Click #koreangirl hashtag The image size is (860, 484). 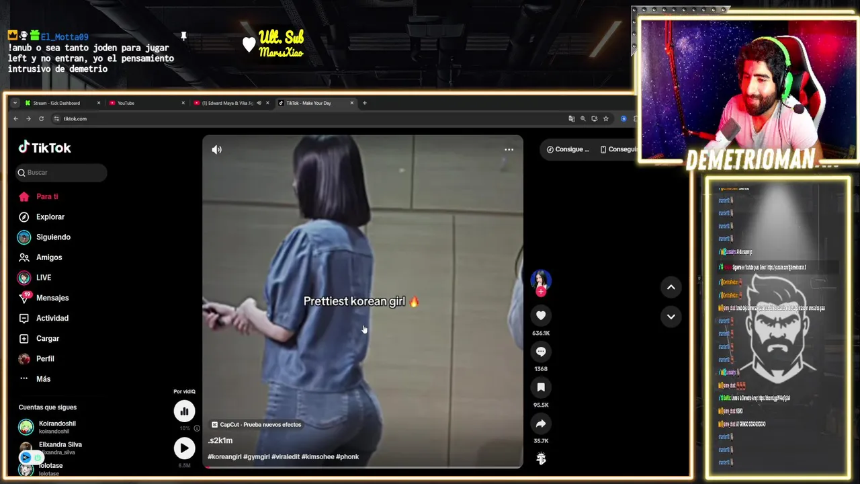[224, 457]
